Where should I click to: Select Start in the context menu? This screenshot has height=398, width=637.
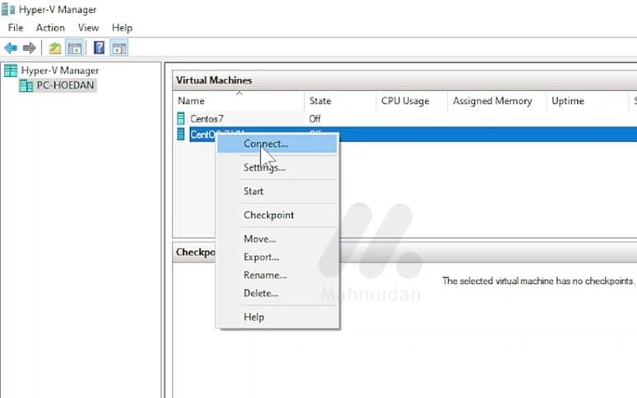click(253, 191)
